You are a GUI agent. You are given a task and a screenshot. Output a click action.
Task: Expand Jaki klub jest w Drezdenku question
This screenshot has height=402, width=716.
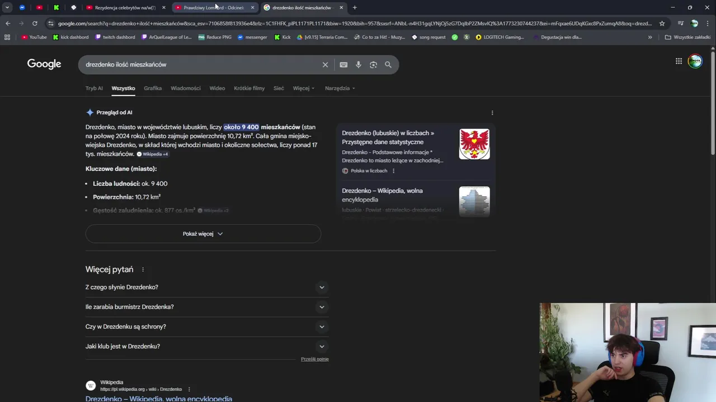tap(207, 346)
